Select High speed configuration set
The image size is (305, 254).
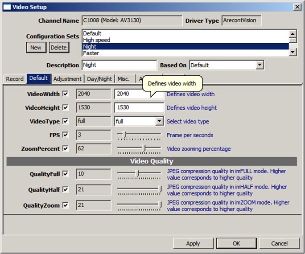(x=97, y=40)
